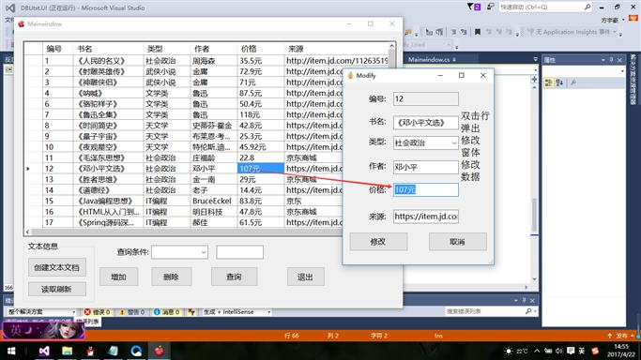The width and height of the screenshot is (641, 360).
Task: Click the 价格 input field containing 107元
Action: 425,189
